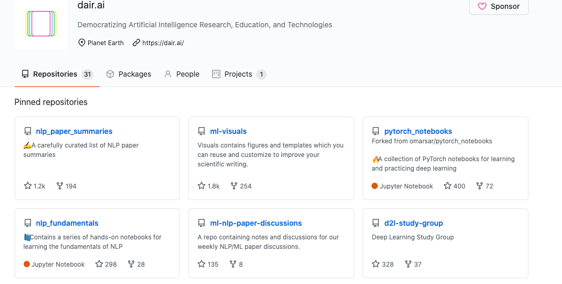Open the https://dair.ai/ website link
This screenshot has width=562, height=284.
[163, 43]
